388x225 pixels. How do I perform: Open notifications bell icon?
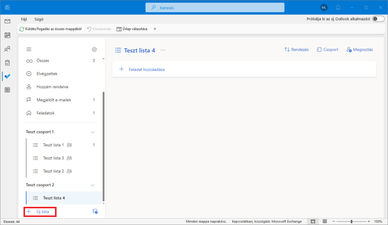pyautogui.click(x=338, y=8)
